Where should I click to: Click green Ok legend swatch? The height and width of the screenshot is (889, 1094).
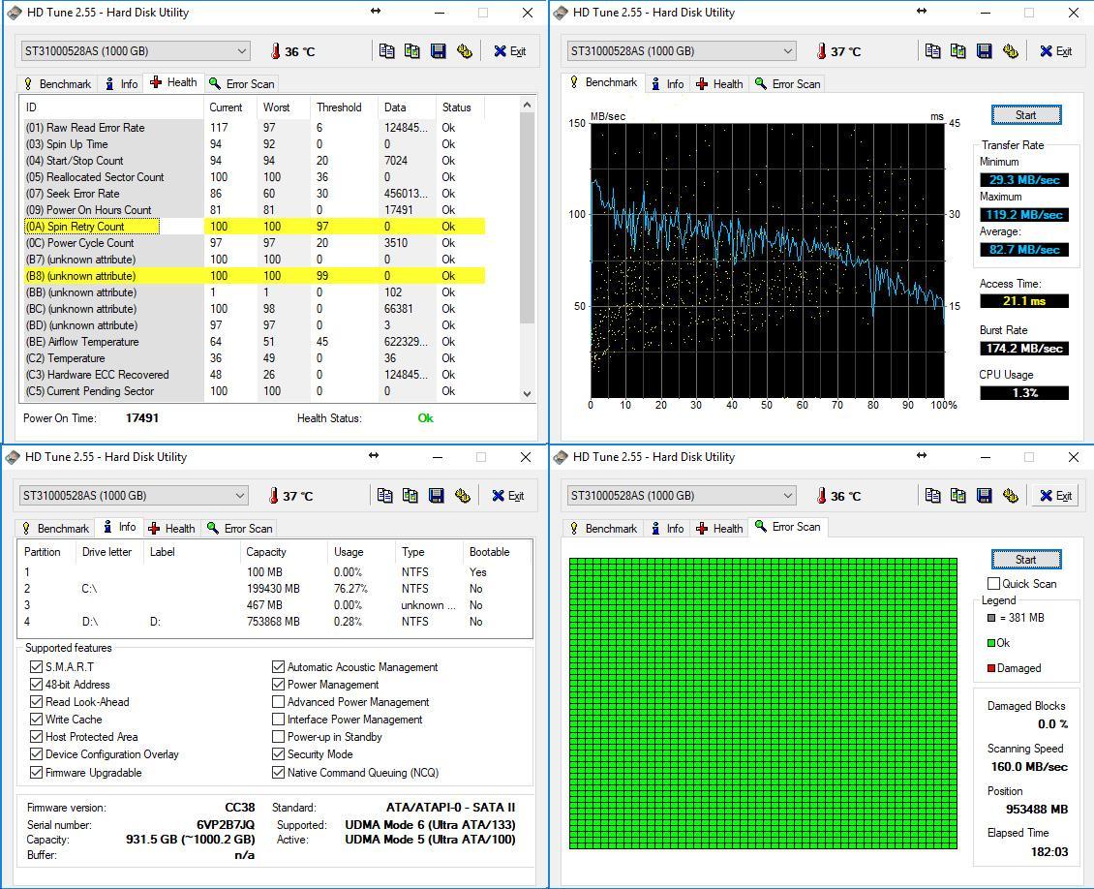tap(991, 643)
